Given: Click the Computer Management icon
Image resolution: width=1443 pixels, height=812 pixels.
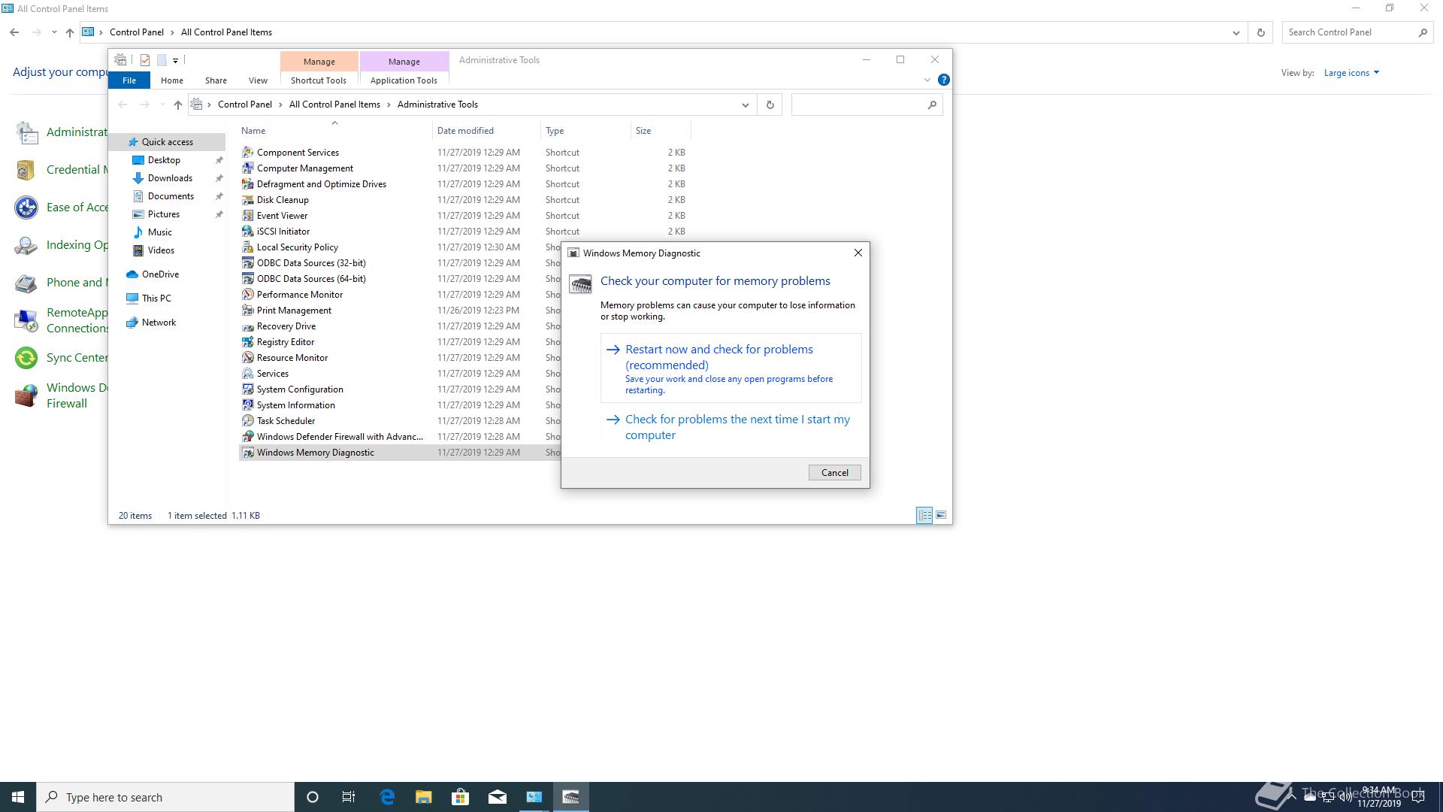Looking at the screenshot, I should (x=247, y=168).
